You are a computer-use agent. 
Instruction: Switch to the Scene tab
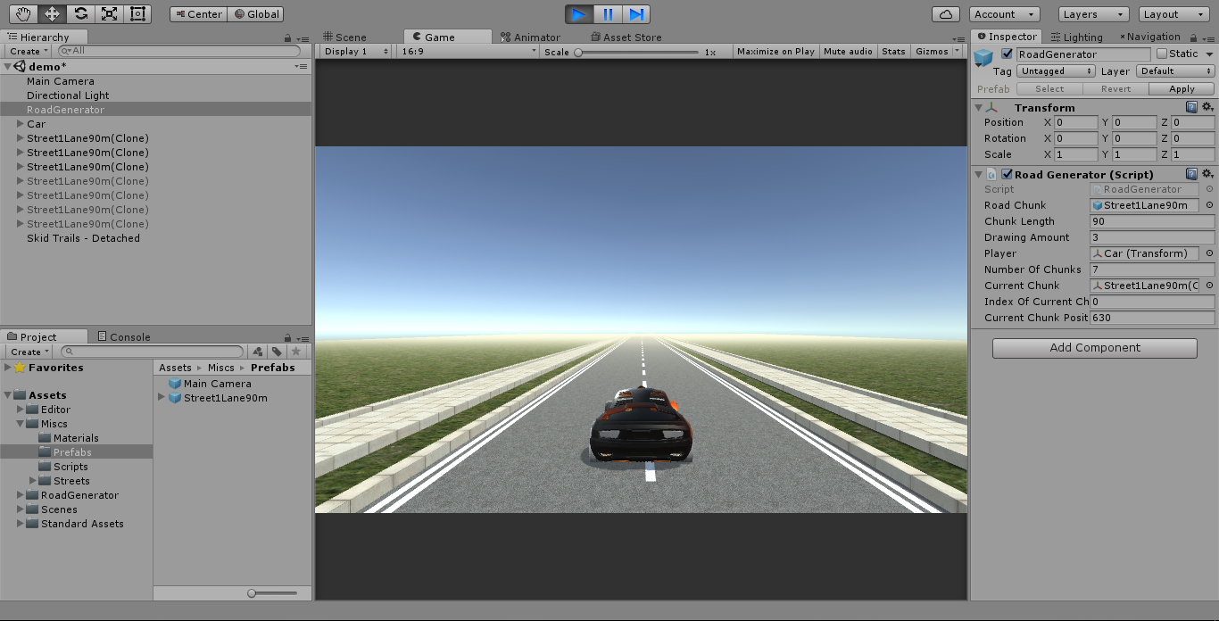point(344,37)
